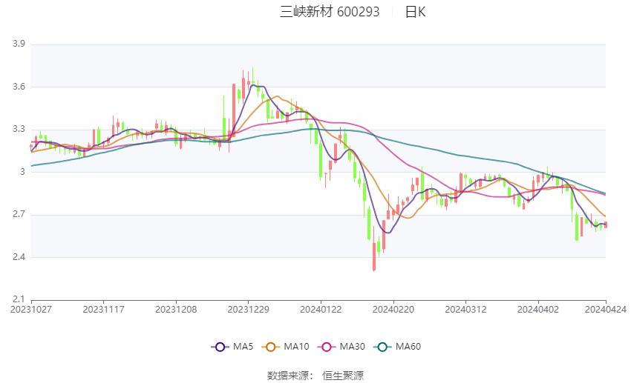Select the 20231027 date axis label
631x383 pixels.
31,310
